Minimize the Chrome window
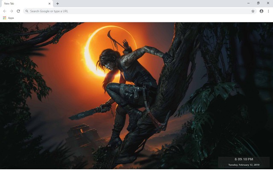This screenshot has height=171, width=273. [248, 3]
